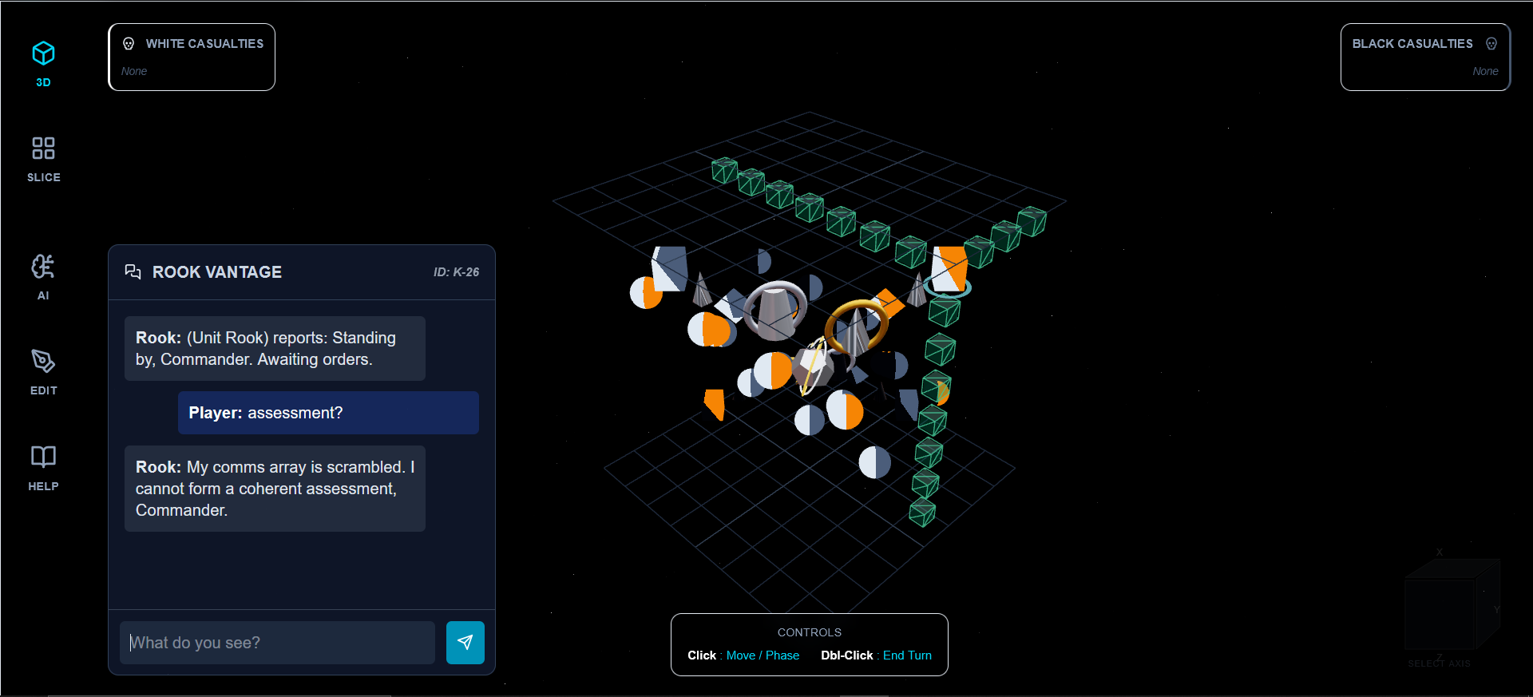This screenshot has height=697, width=1533.
Task: Click the 'End Turn' text
Action: pyautogui.click(x=907, y=655)
